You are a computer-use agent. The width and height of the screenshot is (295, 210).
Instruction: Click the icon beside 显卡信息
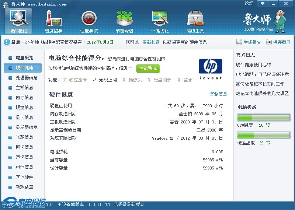point(10,118)
